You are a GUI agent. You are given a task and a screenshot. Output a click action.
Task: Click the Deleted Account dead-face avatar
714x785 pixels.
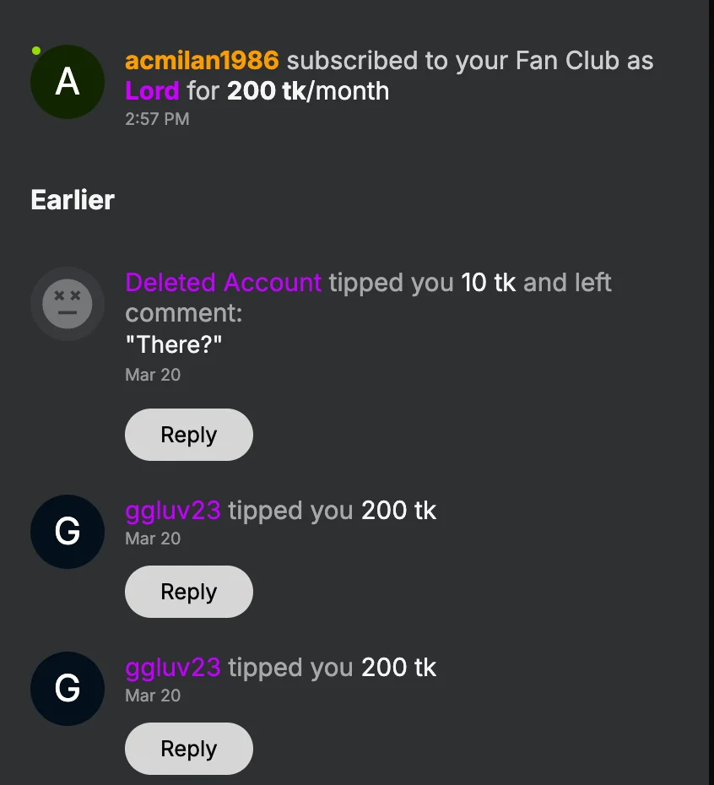[x=68, y=303]
